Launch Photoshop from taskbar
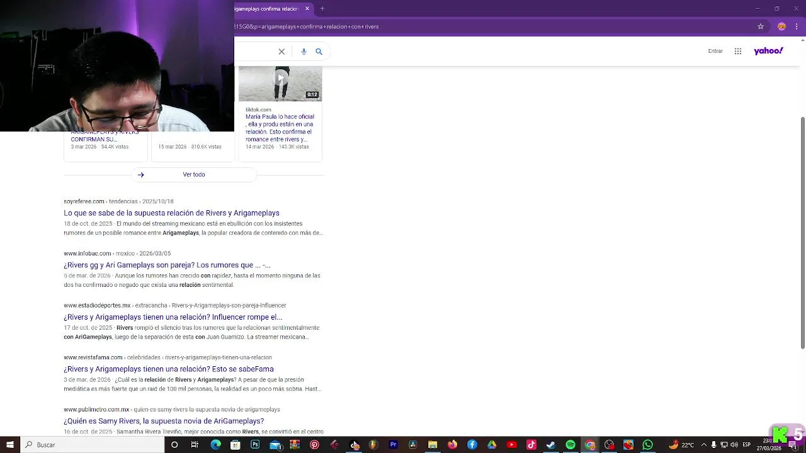This screenshot has width=806, height=453. pyautogui.click(x=255, y=445)
